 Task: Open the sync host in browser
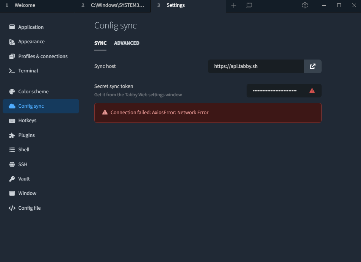[x=313, y=66]
